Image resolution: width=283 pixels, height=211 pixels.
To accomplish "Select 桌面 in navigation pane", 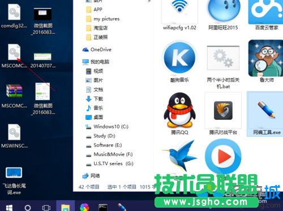I will pos(95,117).
